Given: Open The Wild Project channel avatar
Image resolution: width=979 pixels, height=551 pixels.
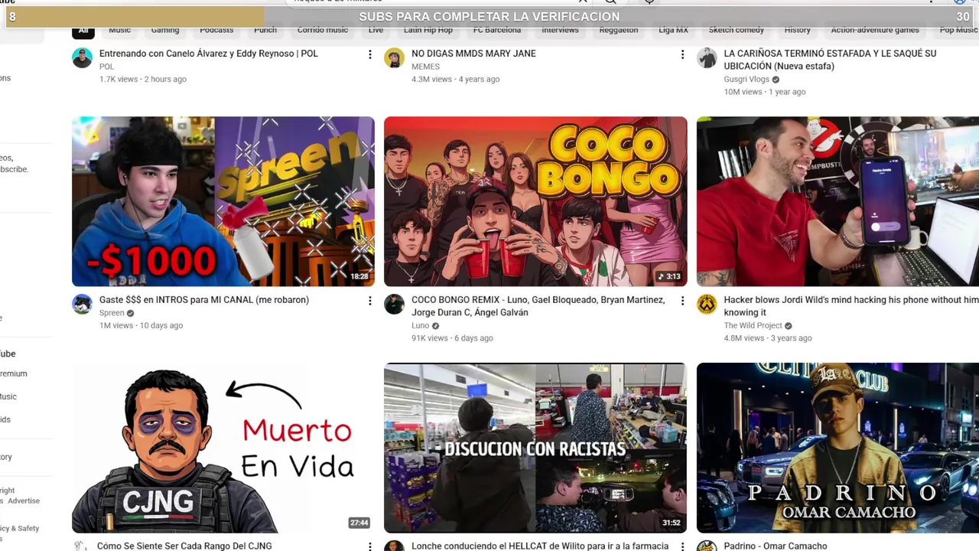Looking at the screenshot, I should [x=707, y=305].
